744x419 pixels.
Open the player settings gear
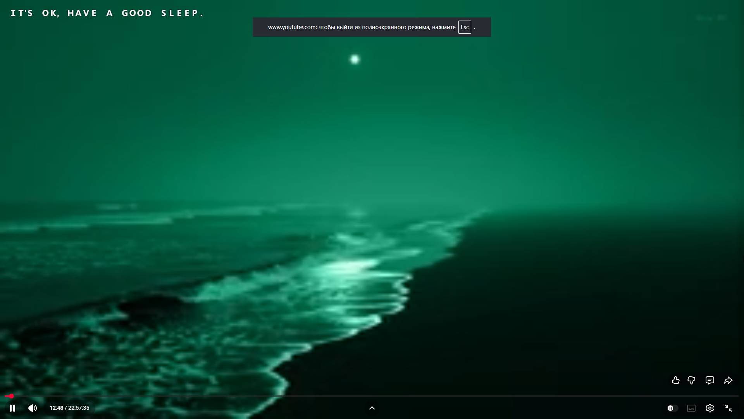coord(710,408)
